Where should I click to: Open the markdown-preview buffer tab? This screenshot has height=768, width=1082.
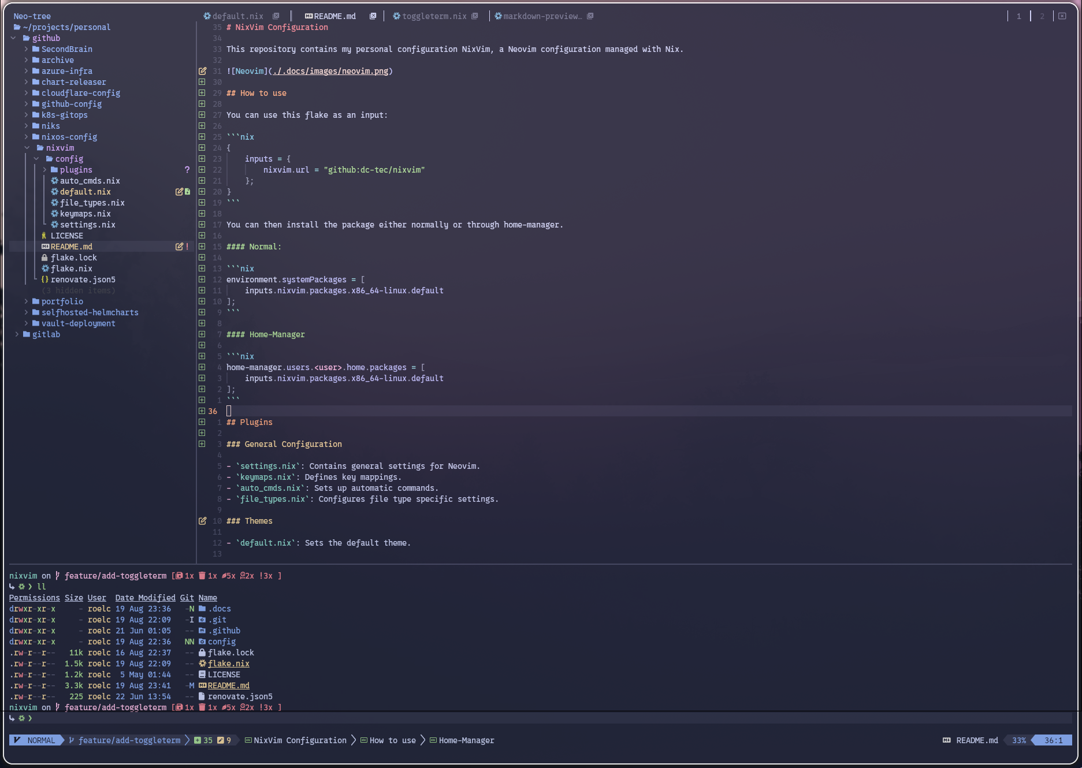coord(540,16)
